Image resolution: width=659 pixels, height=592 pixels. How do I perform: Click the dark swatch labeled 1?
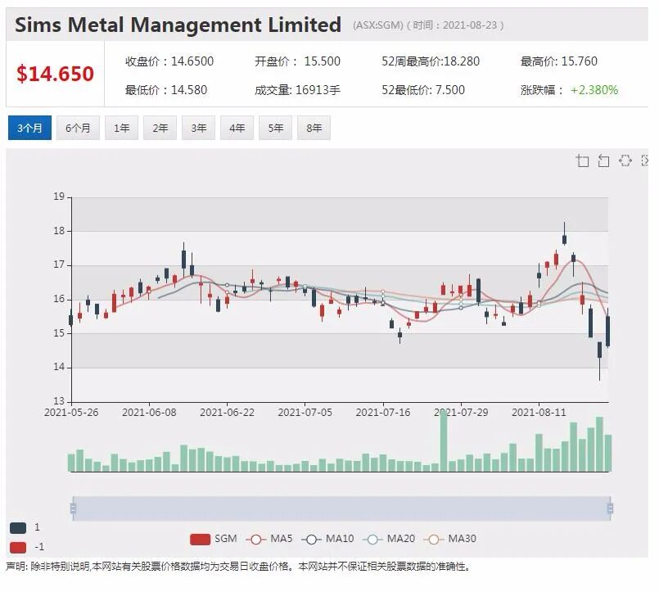pyautogui.click(x=18, y=528)
